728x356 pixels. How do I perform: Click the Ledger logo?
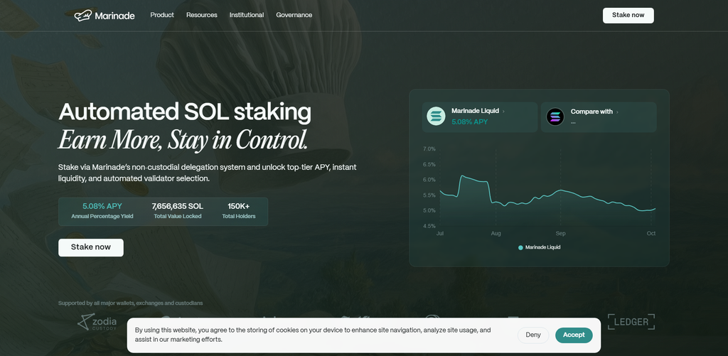631,322
